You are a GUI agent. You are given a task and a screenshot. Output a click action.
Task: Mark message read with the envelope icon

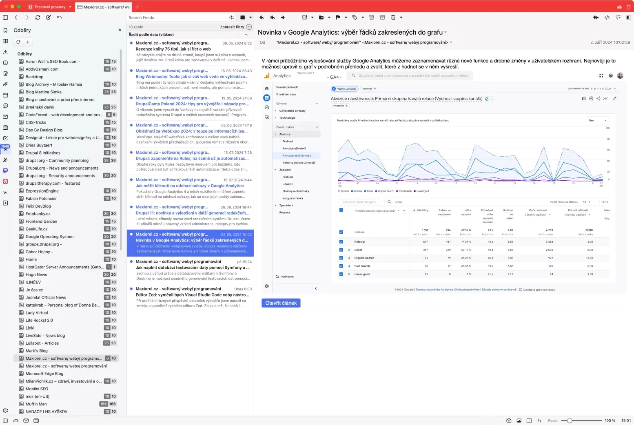pos(304,18)
